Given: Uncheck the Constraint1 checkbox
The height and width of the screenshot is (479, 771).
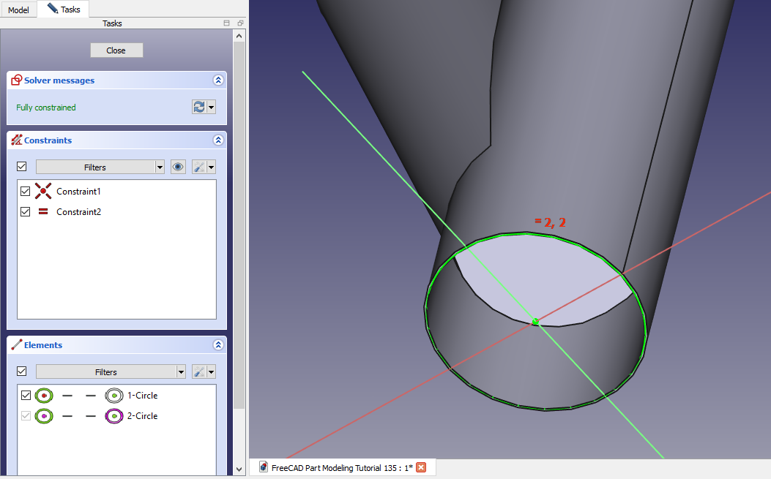Looking at the screenshot, I should coord(26,192).
